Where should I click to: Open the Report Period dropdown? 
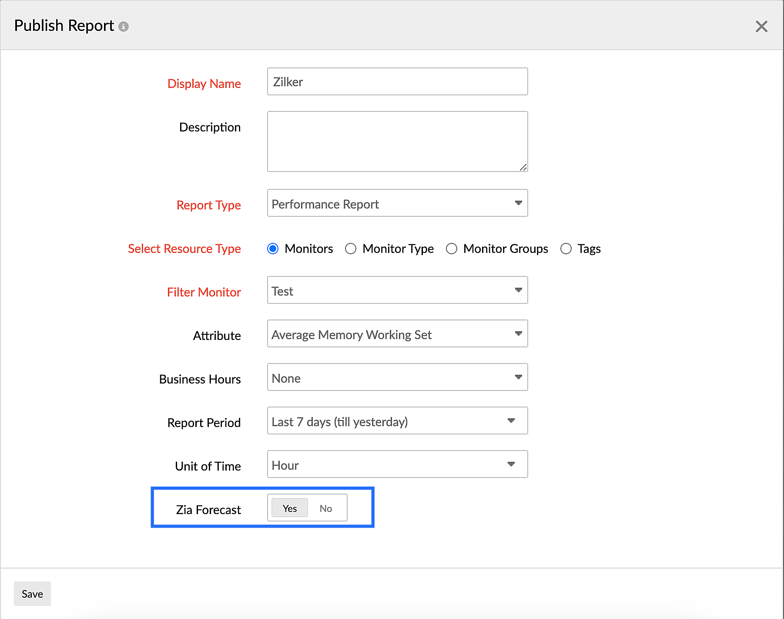(x=397, y=421)
